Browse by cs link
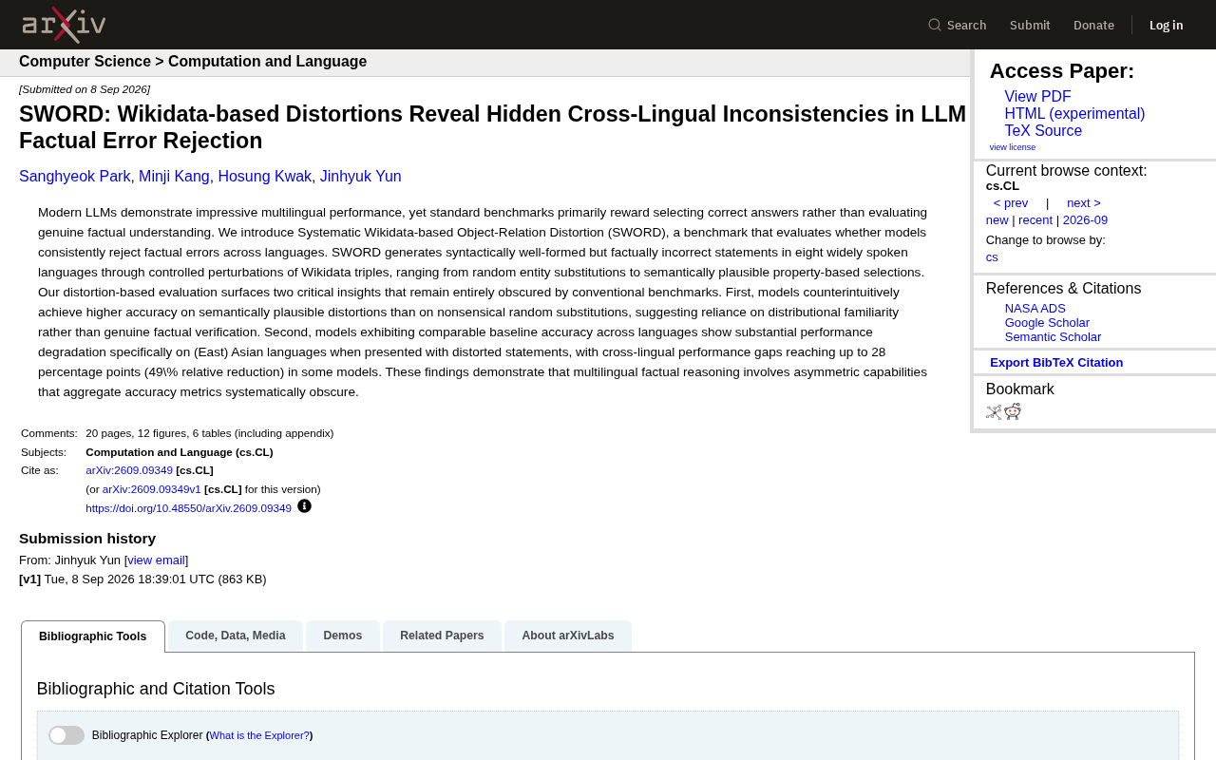This screenshot has height=760, width=1216. click(992, 257)
